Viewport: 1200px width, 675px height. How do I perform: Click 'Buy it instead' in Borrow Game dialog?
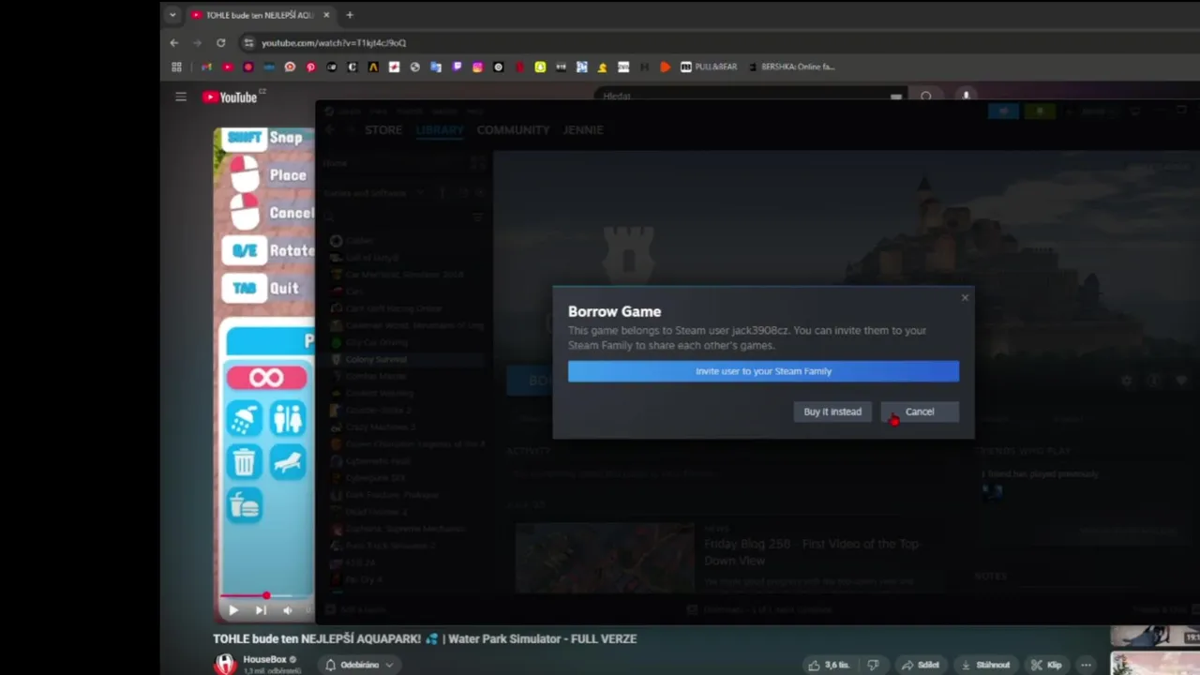tap(832, 412)
